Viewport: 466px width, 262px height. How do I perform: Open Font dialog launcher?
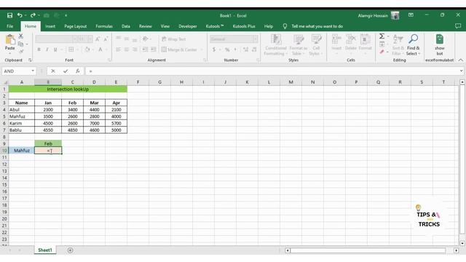click(109, 60)
